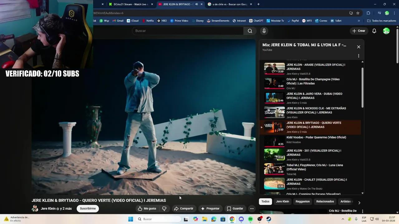
Task: Close the Mix playlist panel
Action: point(358,47)
